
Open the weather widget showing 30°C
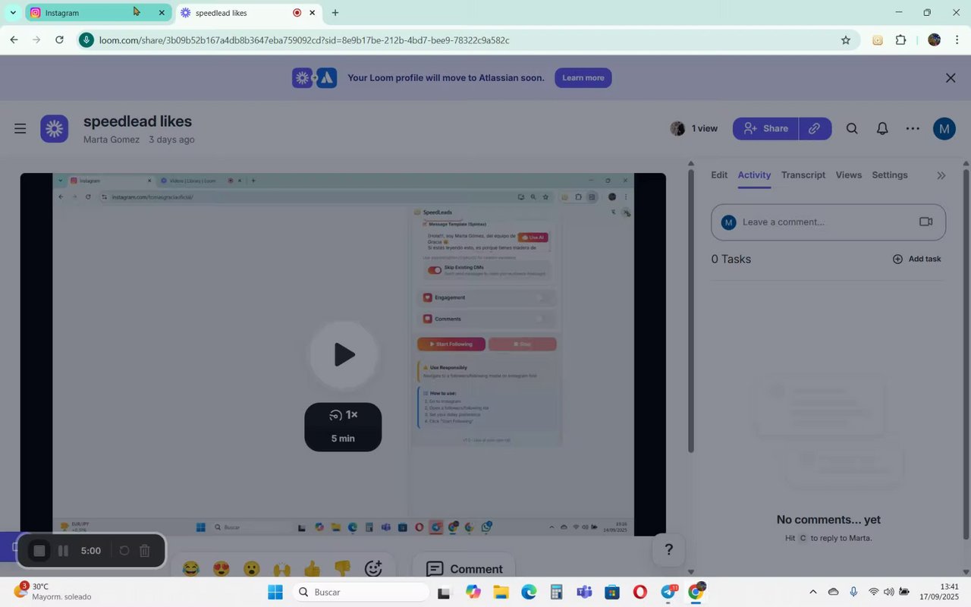[53, 592]
